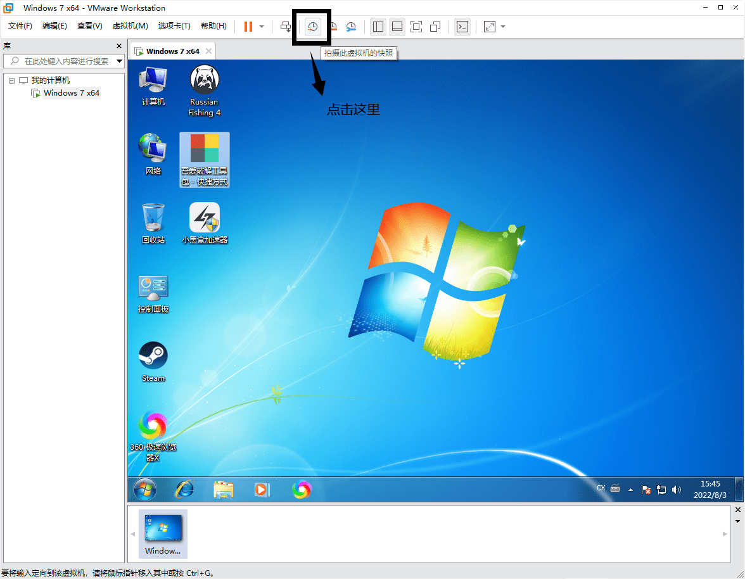Close the thumbnail bar

pos(738,510)
